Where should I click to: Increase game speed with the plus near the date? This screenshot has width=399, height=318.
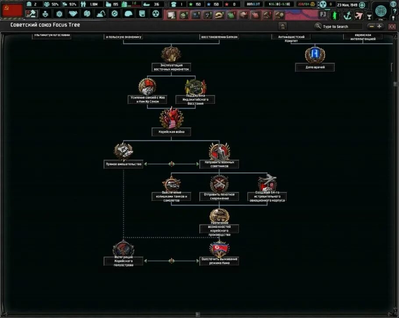pos(362,5)
